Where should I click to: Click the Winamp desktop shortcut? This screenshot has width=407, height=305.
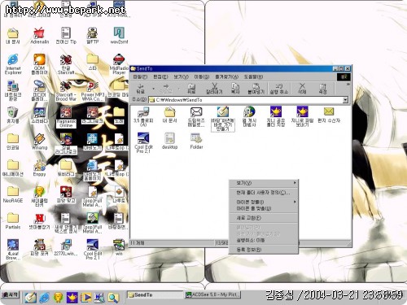coord(40,142)
